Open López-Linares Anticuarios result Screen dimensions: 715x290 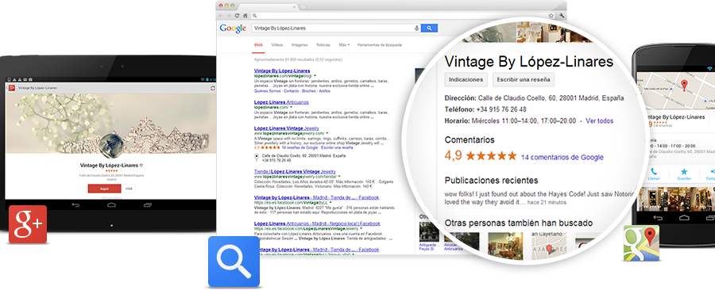coord(281,102)
